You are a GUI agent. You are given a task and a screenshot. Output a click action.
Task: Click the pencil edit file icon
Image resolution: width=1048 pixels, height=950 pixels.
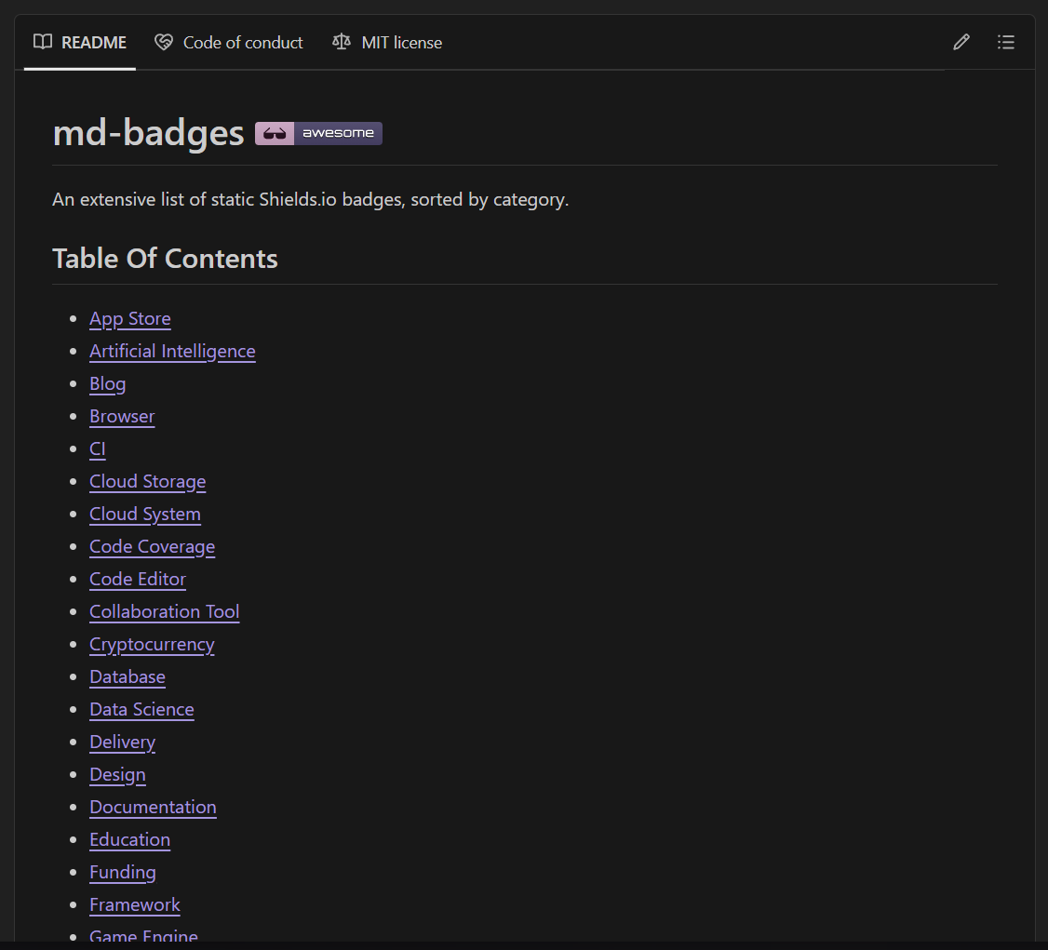pyautogui.click(x=961, y=42)
